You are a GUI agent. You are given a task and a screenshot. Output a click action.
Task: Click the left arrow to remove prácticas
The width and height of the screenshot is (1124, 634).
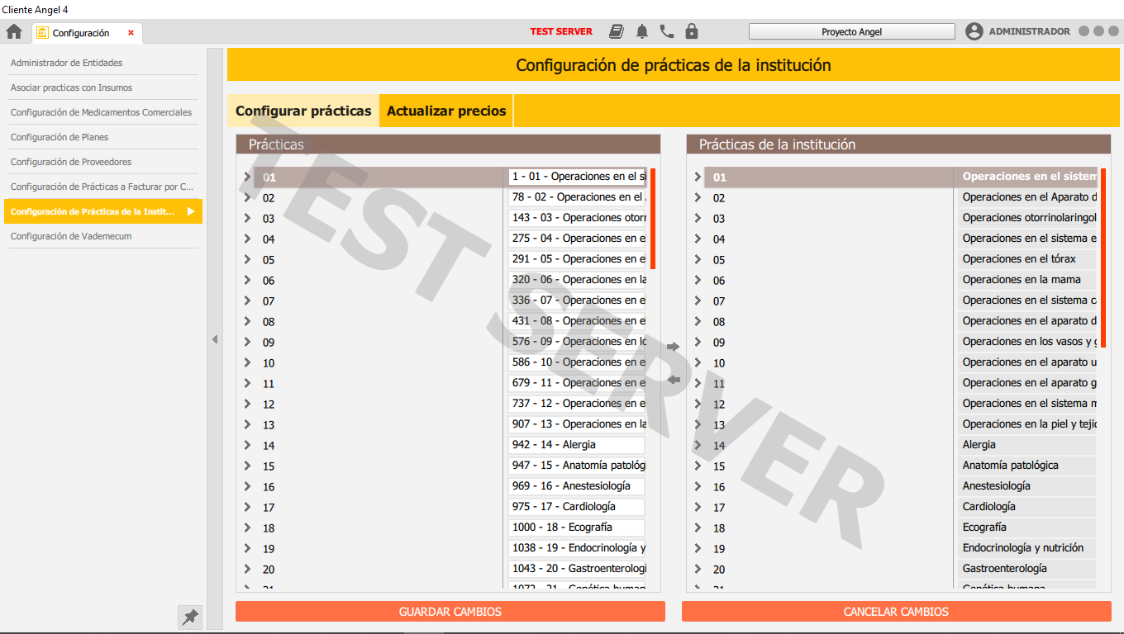[x=674, y=380]
